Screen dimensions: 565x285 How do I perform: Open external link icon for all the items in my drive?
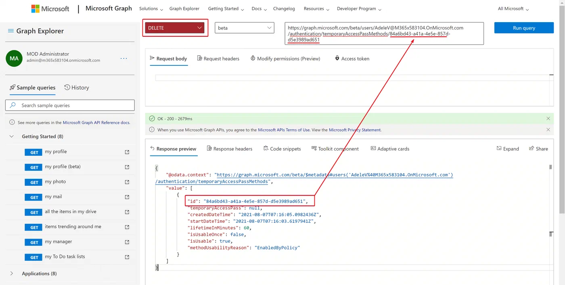(x=127, y=212)
